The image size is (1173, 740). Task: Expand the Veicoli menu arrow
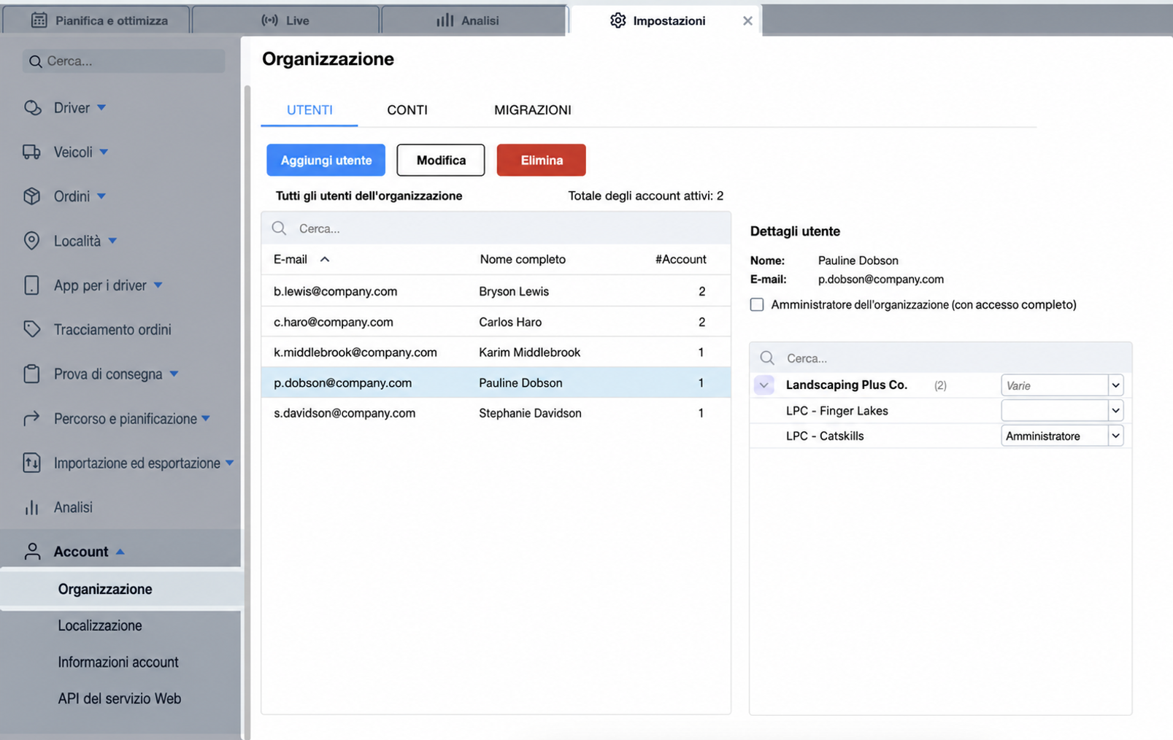104,152
